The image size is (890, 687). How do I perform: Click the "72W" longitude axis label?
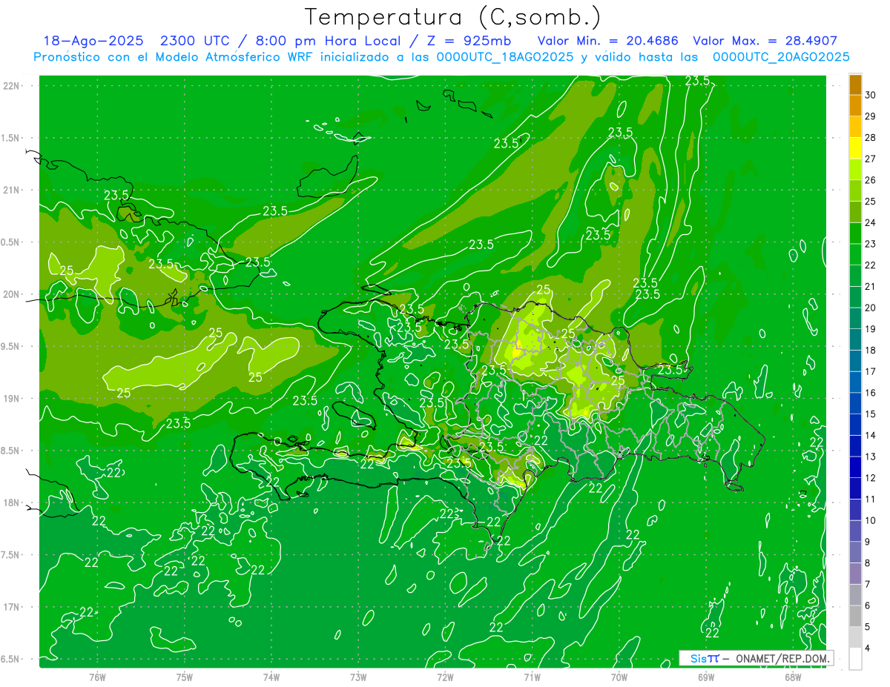(x=445, y=677)
